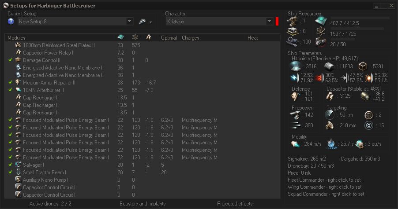This screenshot has width=398, height=209.
Task: Click the Damage Control II module icon
Action: (18, 60)
